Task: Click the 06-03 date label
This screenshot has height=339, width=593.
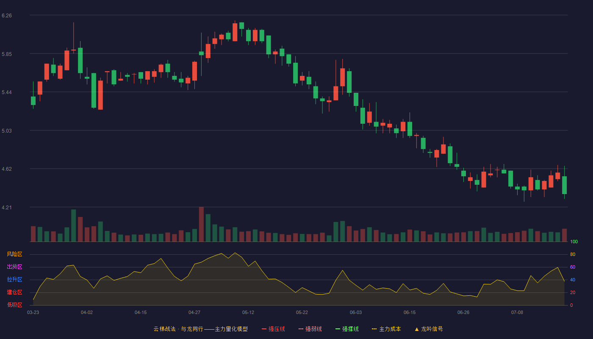Action: point(356,312)
